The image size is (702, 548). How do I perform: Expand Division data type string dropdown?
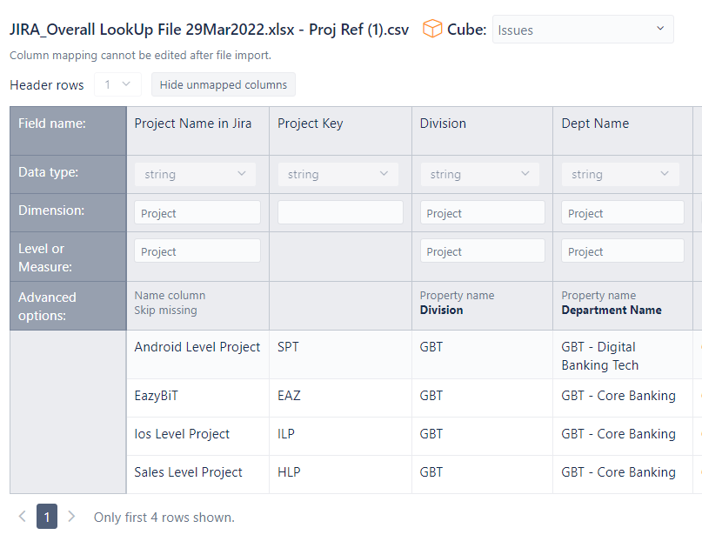[x=480, y=174]
